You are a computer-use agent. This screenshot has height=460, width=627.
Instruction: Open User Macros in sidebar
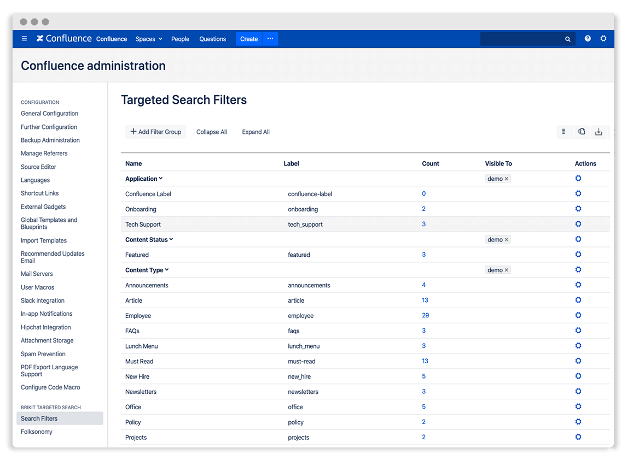pos(37,287)
